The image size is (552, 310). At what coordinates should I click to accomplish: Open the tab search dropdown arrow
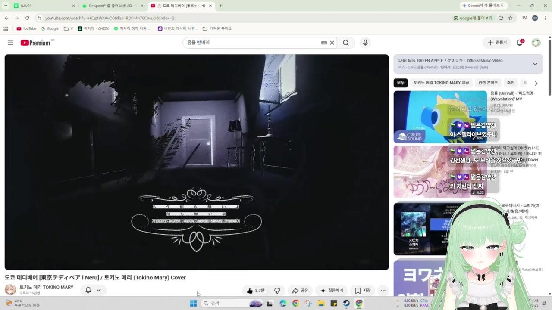[6, 6]
